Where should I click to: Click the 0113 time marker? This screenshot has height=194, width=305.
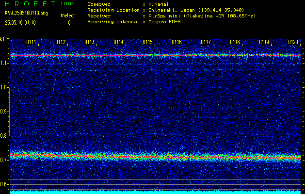click(x=89, y=42)
